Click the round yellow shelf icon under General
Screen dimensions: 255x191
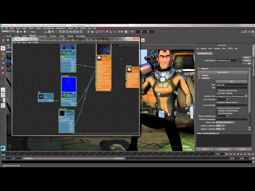8,40
